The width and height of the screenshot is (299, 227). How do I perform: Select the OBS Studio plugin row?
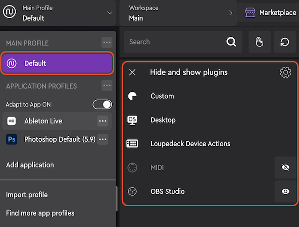[x=198, y=191]
